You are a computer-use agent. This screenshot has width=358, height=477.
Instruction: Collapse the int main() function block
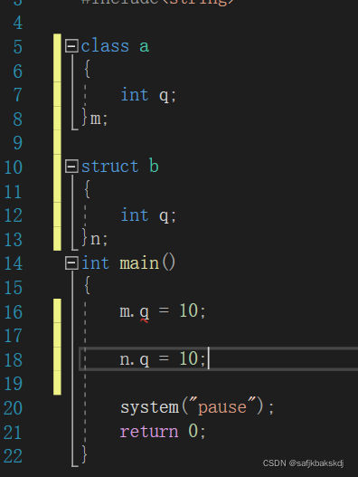(x=71, y=262)
